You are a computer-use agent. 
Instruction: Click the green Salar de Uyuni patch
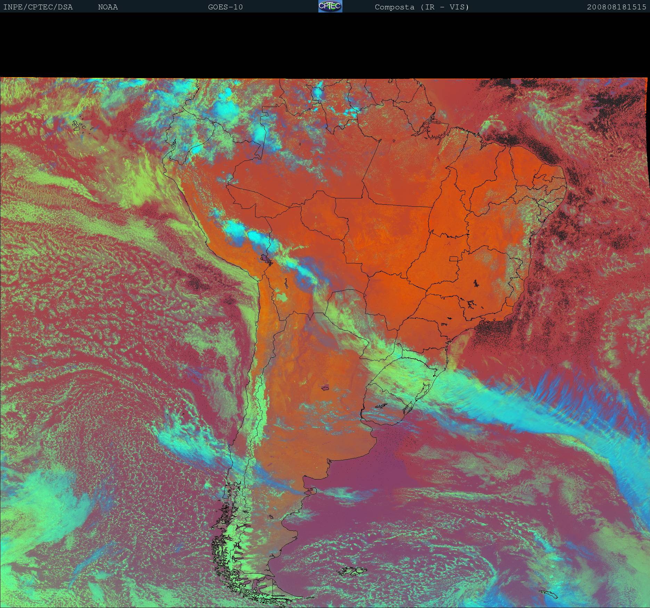click(x=281, y=297)
